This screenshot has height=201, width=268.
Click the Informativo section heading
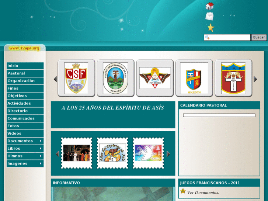pyautogui.click(x=66, y=183)
